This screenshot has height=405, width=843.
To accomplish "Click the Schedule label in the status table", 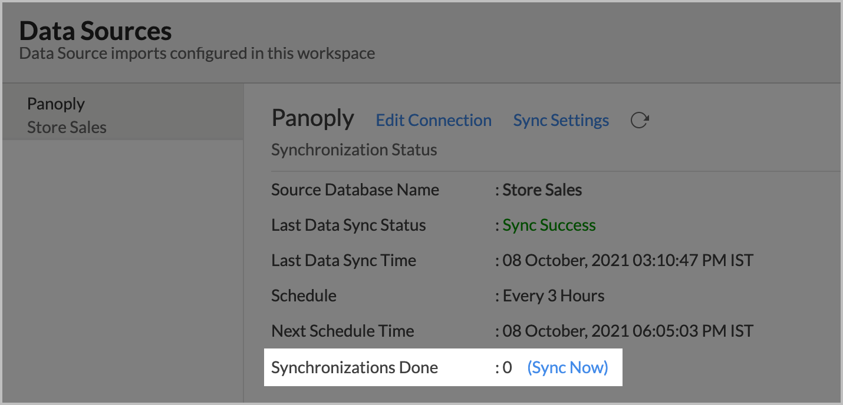I will pos(304,296).
